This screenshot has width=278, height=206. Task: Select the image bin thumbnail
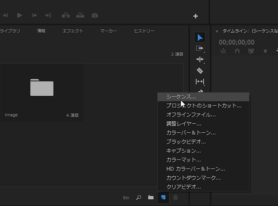[42, 87]
